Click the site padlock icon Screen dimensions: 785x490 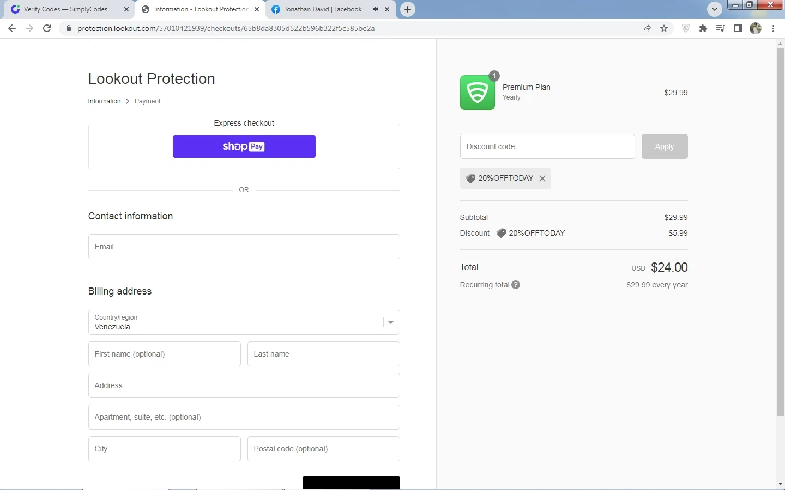(x=68, y=28)
